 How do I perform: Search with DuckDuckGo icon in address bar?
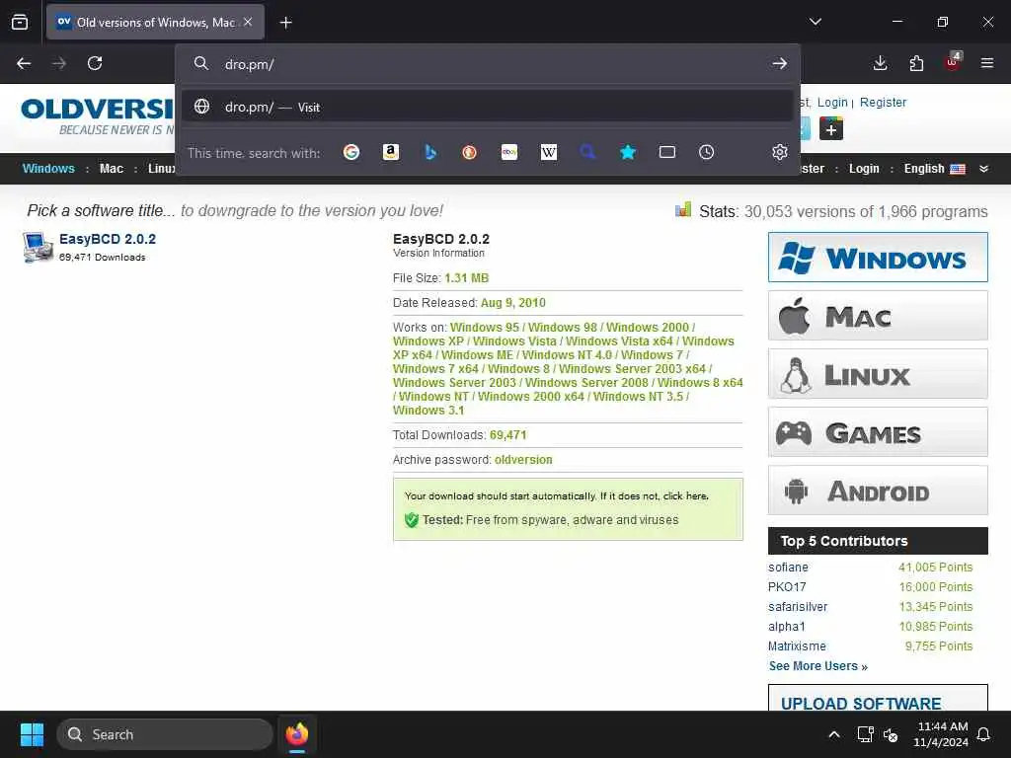point(469,152)
